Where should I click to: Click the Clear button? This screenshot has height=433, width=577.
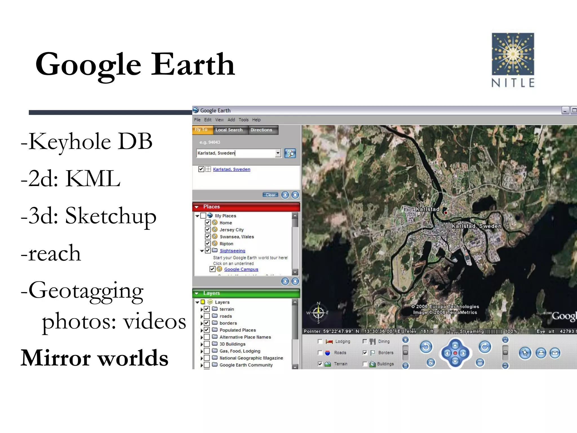click(x=270, y=195)
